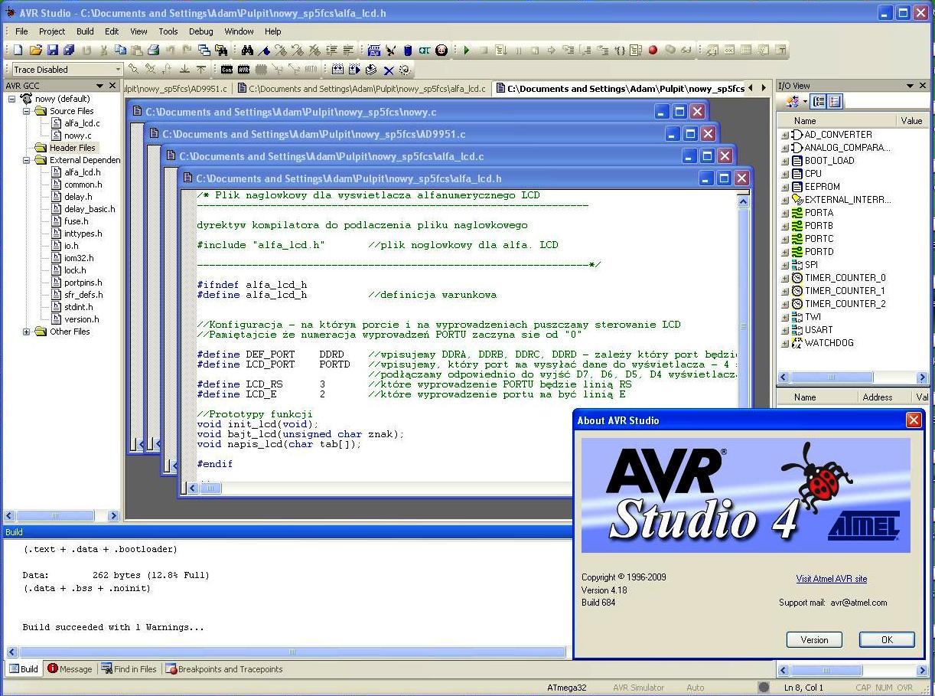Click the Print icon in the toolbar
This screenshot has width=935, height=696.
pos(153,51)
